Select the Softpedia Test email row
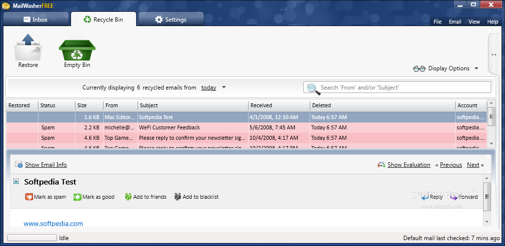 tap(247, 117)
